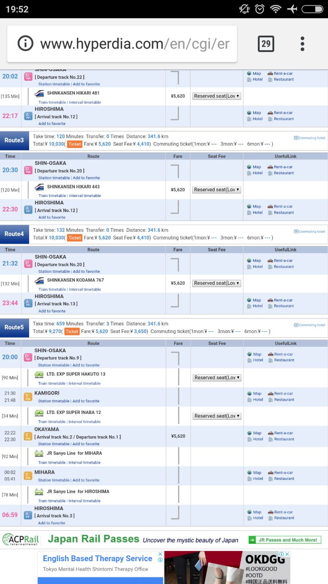Open Interval timetable for Super Hakuto 13
This screenshot has height=584, width=328.
coord(84,383)
